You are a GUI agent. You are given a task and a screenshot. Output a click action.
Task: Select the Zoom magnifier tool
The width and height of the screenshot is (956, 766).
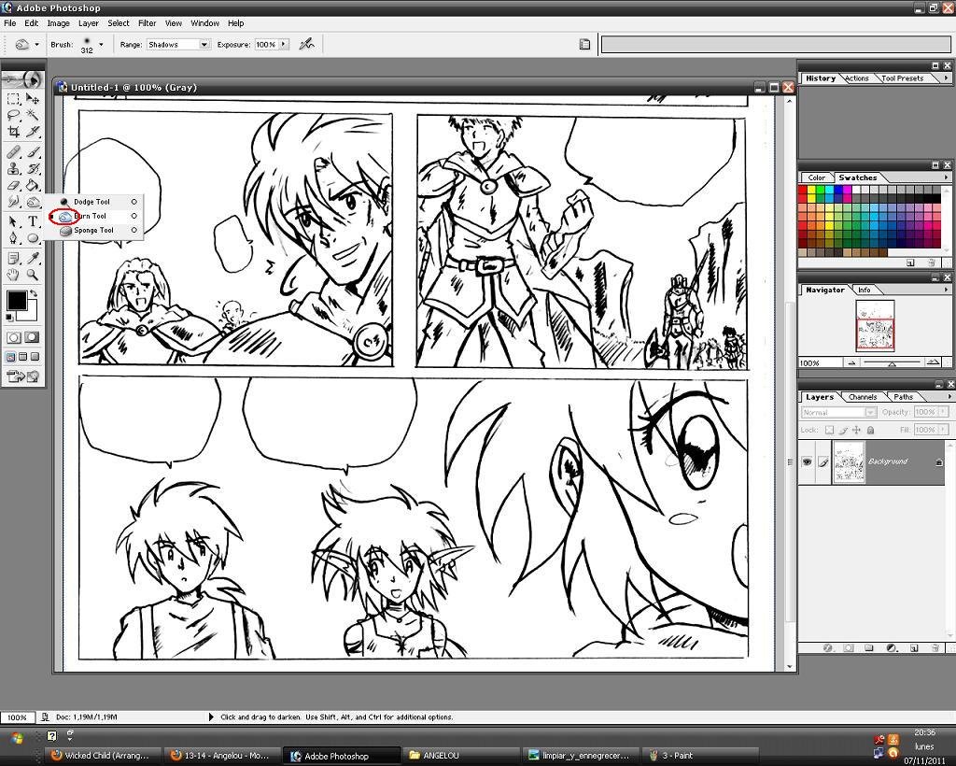(33, 275)
